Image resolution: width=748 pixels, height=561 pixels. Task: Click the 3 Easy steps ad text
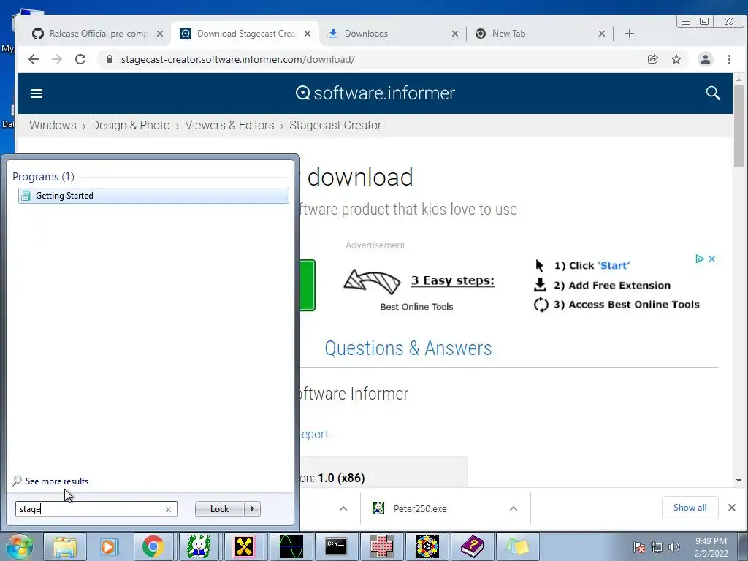pyautogui.click(x=453, y=280)
